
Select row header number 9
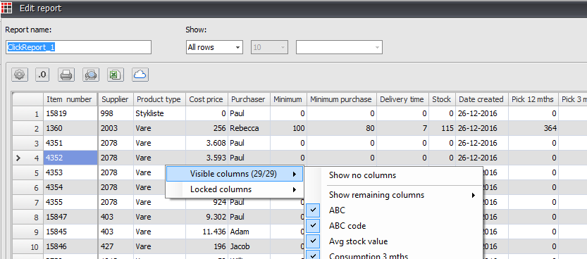(27, 232)
